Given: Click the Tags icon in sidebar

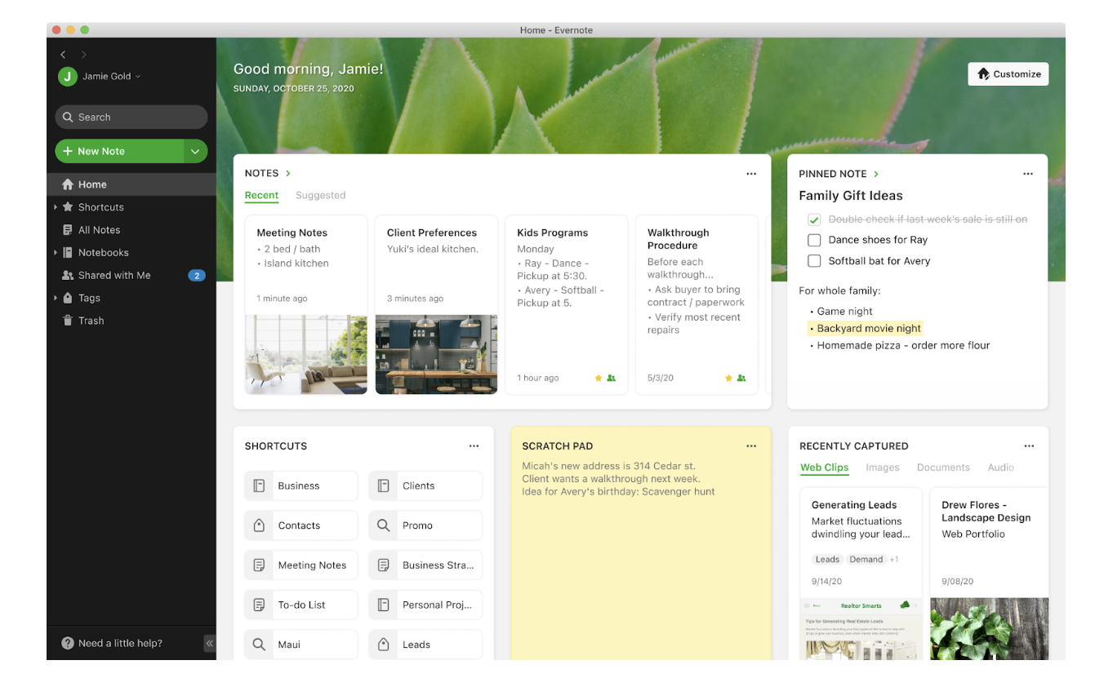Looking at the screenshot, I should [x=68, y=298].
